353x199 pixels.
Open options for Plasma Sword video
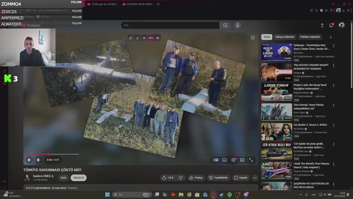coord(334,164)
